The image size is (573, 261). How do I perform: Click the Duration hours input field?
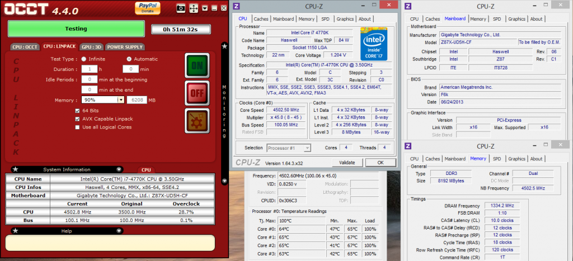[x=89, y=69]
